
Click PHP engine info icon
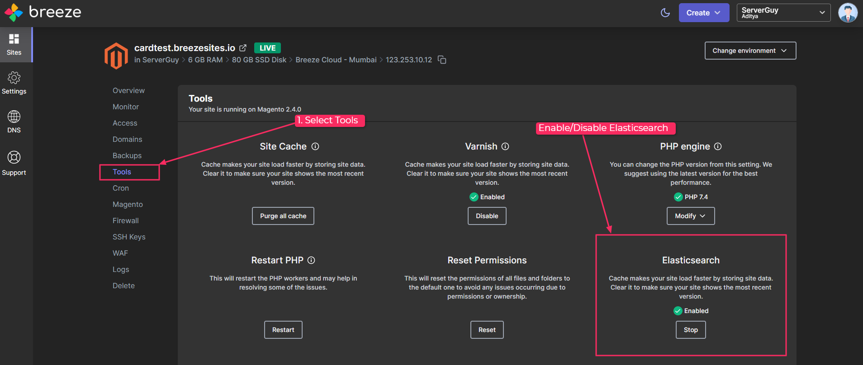(x=718, y=146)
